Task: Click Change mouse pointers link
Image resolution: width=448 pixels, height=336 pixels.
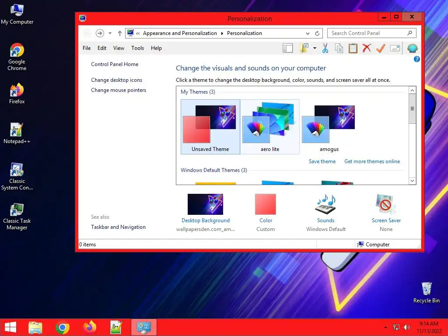Action: click(119, 90)
